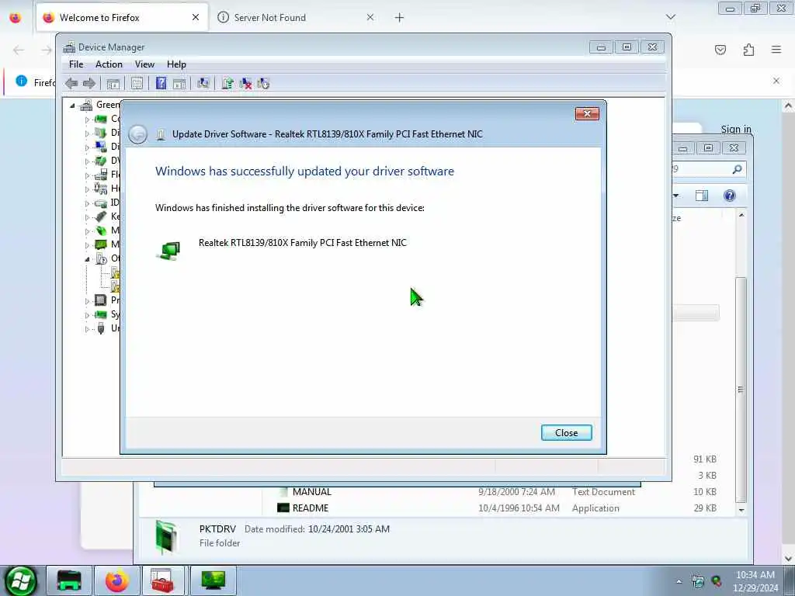Click the Uninstall device icon with red X
795x596 pixels.
(245, 84)
